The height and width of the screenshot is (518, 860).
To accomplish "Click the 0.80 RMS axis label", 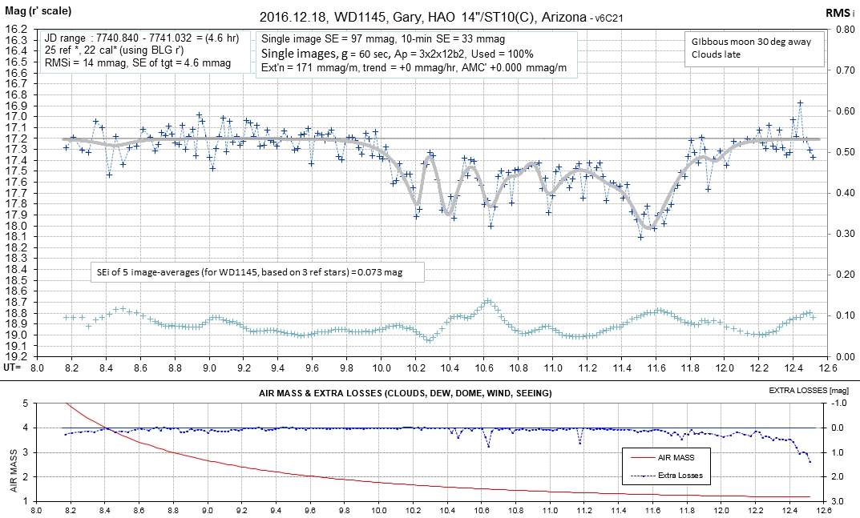I will 846,30.
